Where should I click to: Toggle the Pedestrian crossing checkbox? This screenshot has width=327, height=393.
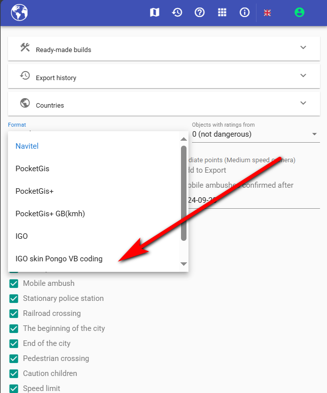(x=14, y=358)
